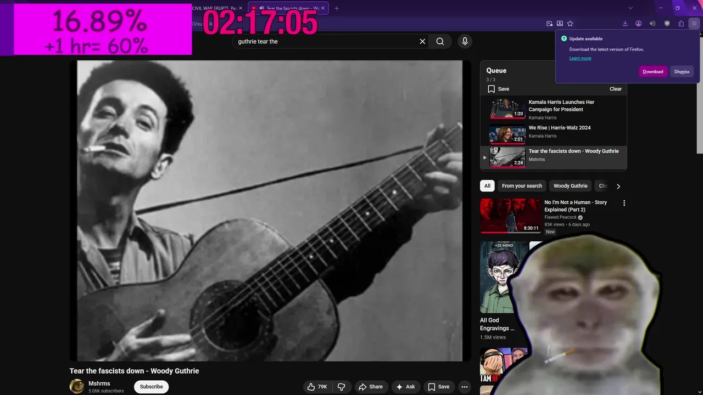Select the Tear the fascists down queue item

553,157
